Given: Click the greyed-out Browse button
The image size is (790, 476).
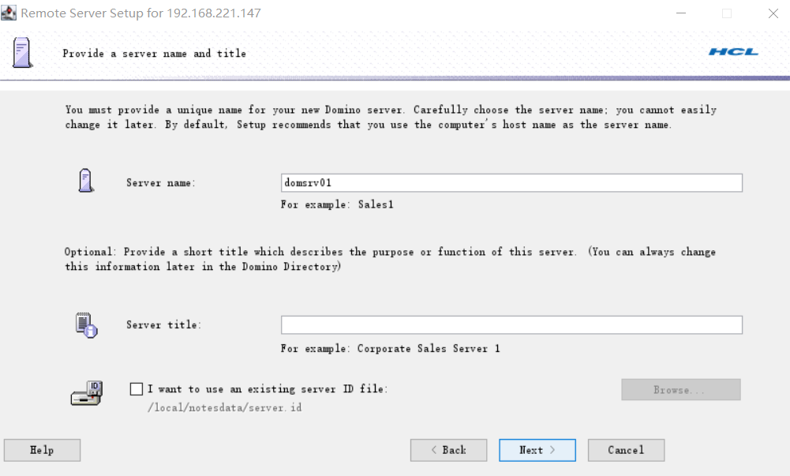Looking at the screenshot, I should pyautogui.click(x=680, y=389).
